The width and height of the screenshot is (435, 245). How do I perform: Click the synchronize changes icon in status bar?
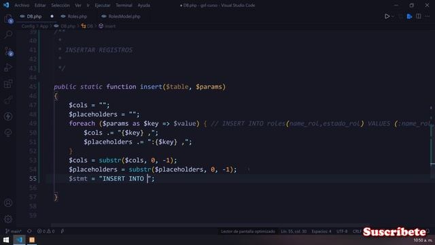click(x=29, y=231)
